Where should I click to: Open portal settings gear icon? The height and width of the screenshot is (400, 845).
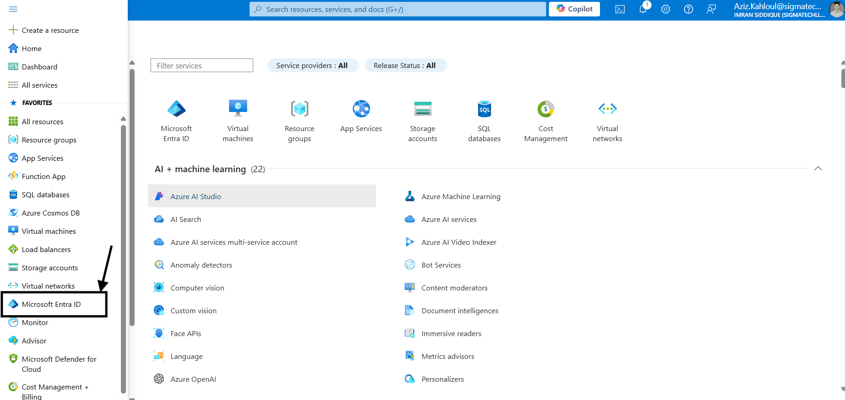(666, 9)
